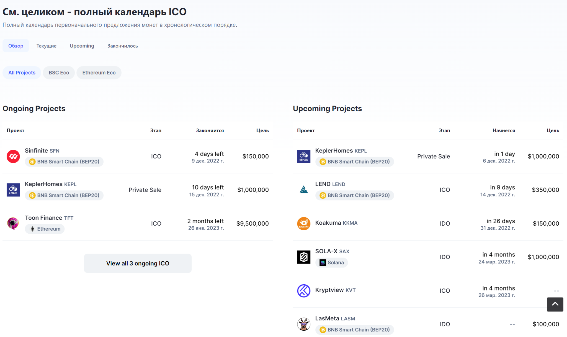Select the KeplerHomes logo in Ongoing Projects
The image size is (567, 337).
[13, 190]
